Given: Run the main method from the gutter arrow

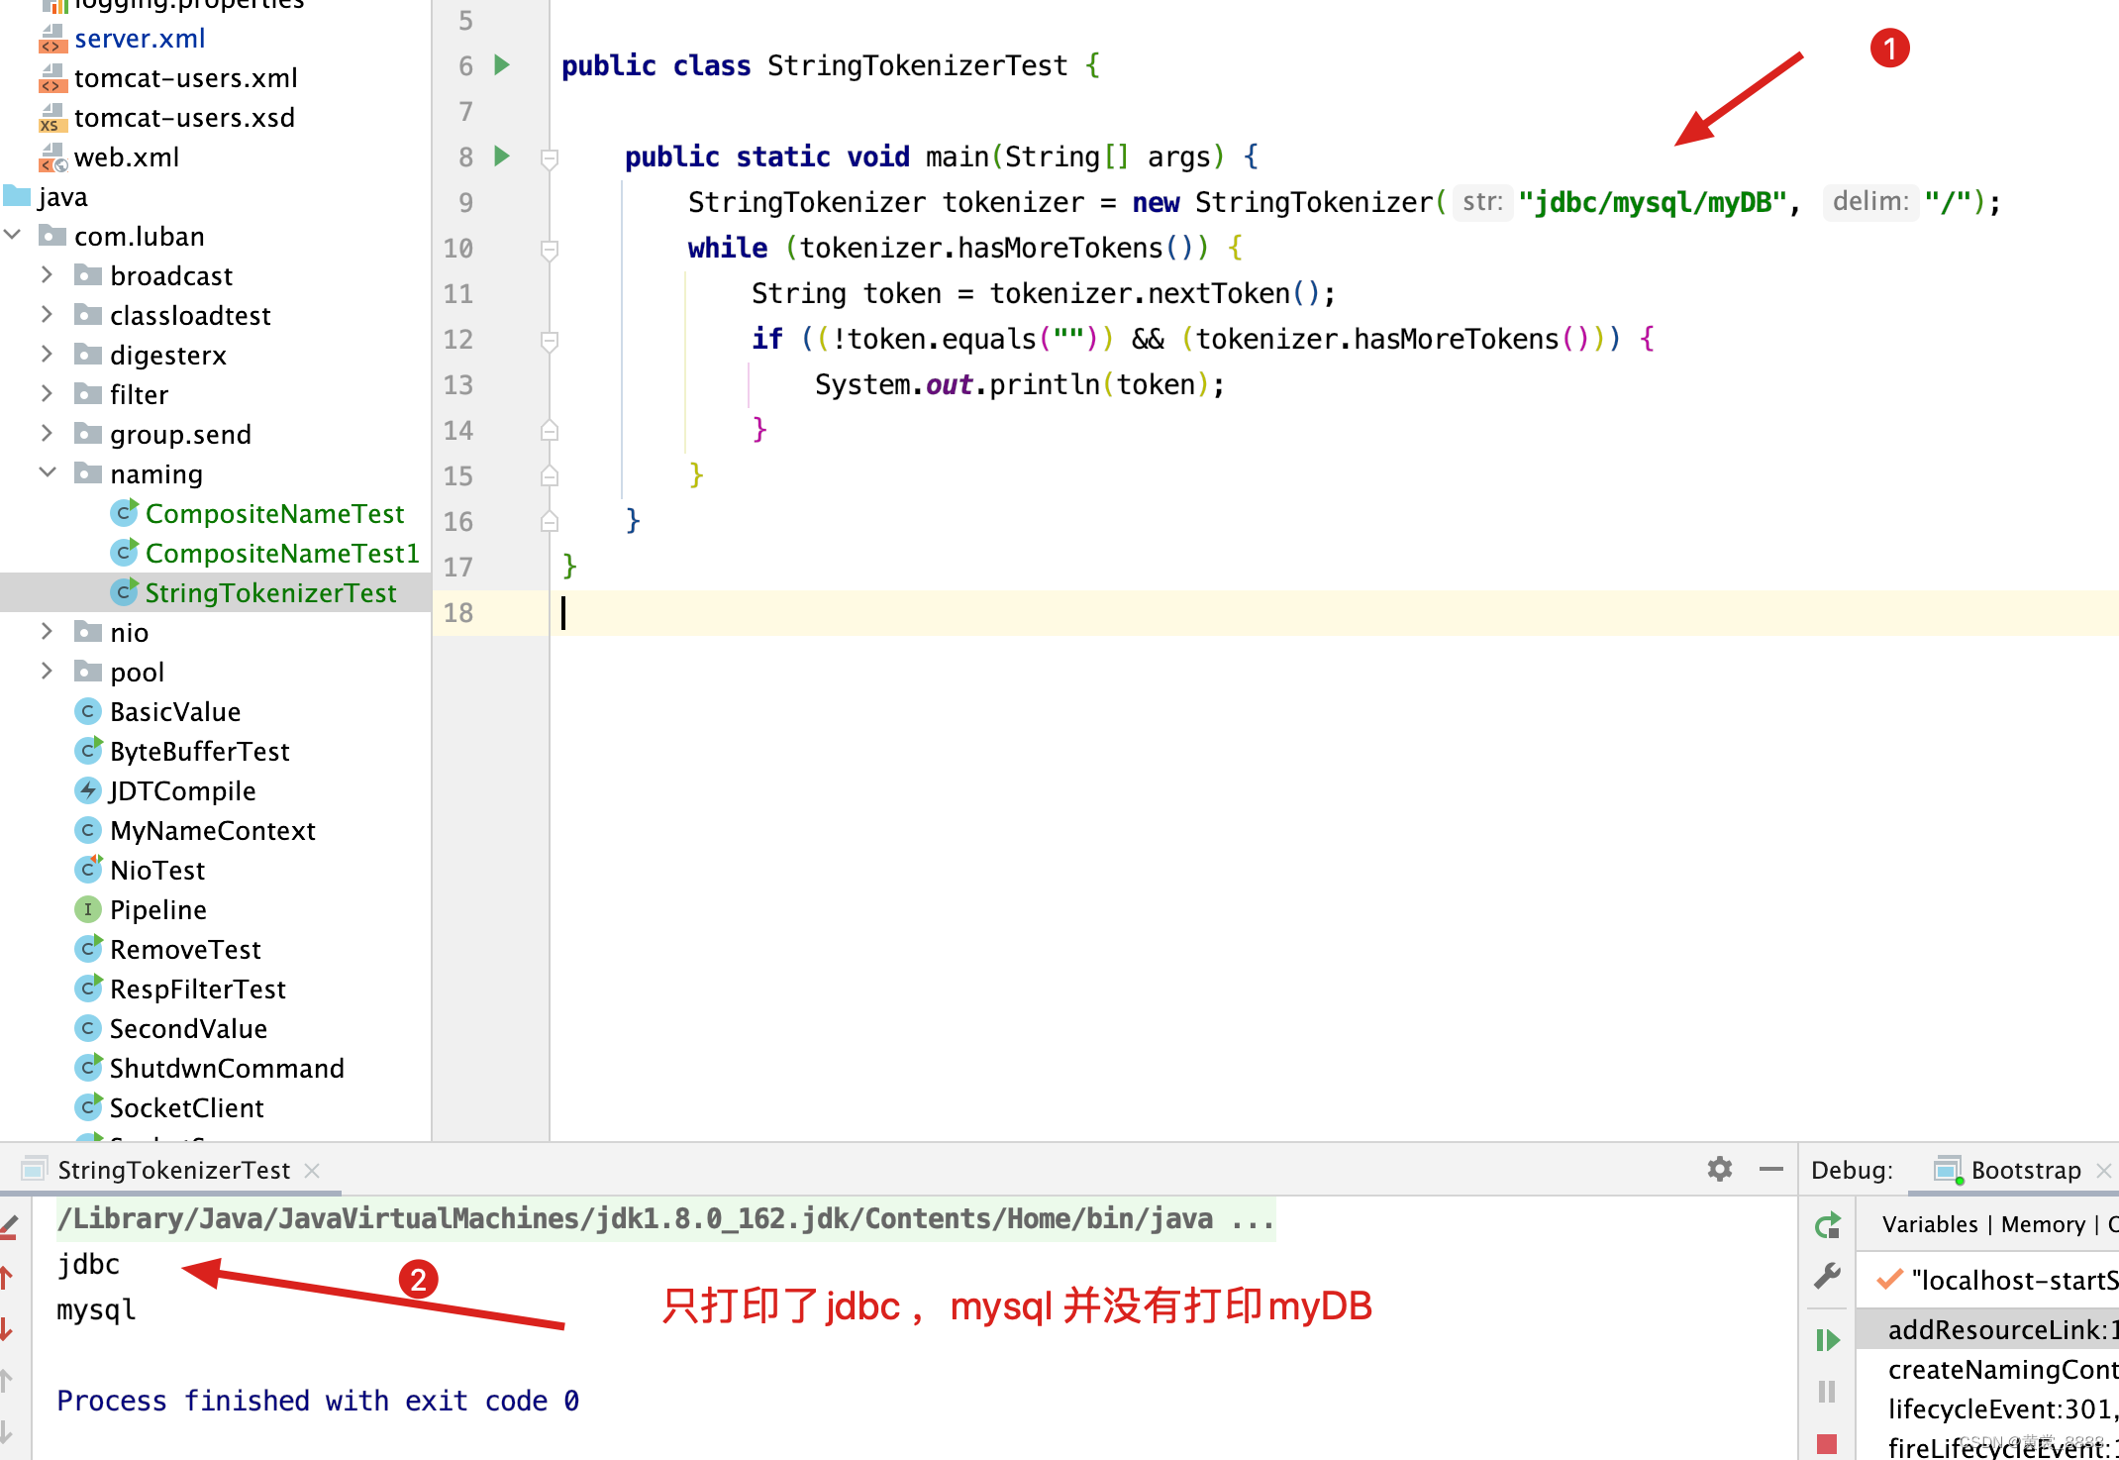Looking at the screenshot, I should coord(502,156).
